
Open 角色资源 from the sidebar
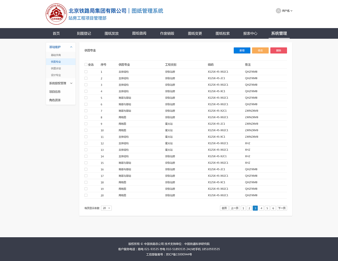(55, 100)
